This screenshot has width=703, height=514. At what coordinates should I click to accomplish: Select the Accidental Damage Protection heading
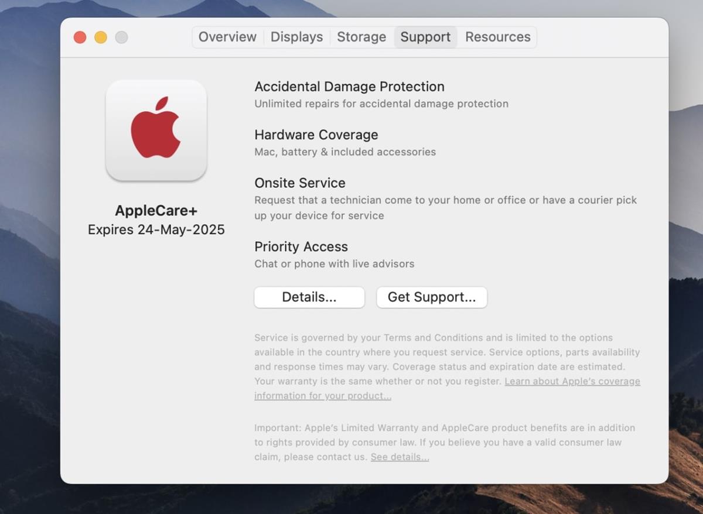(x=349, y=86)
